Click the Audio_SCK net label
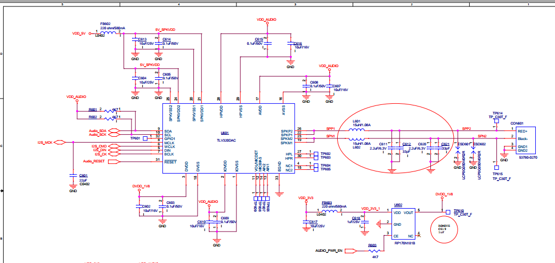This screenshot has width=555, height=263. 97,135
